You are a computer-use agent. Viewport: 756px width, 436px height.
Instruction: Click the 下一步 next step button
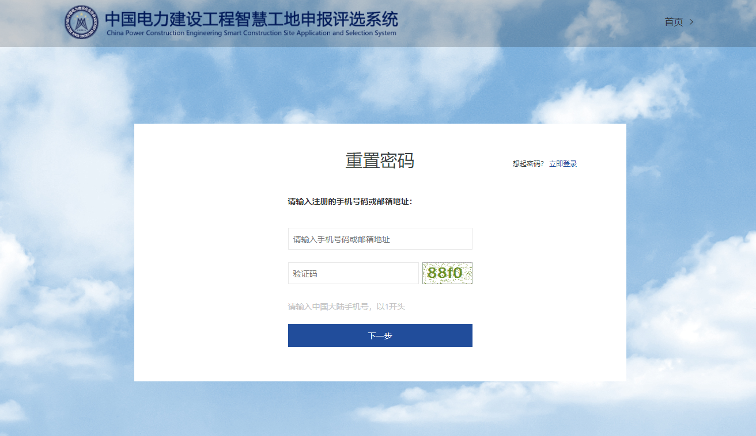coord(380,335)
